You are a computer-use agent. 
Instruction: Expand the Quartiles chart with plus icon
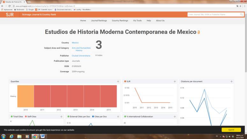coord(118,81)
